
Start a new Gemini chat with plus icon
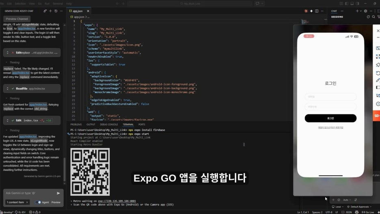(50, 11)
